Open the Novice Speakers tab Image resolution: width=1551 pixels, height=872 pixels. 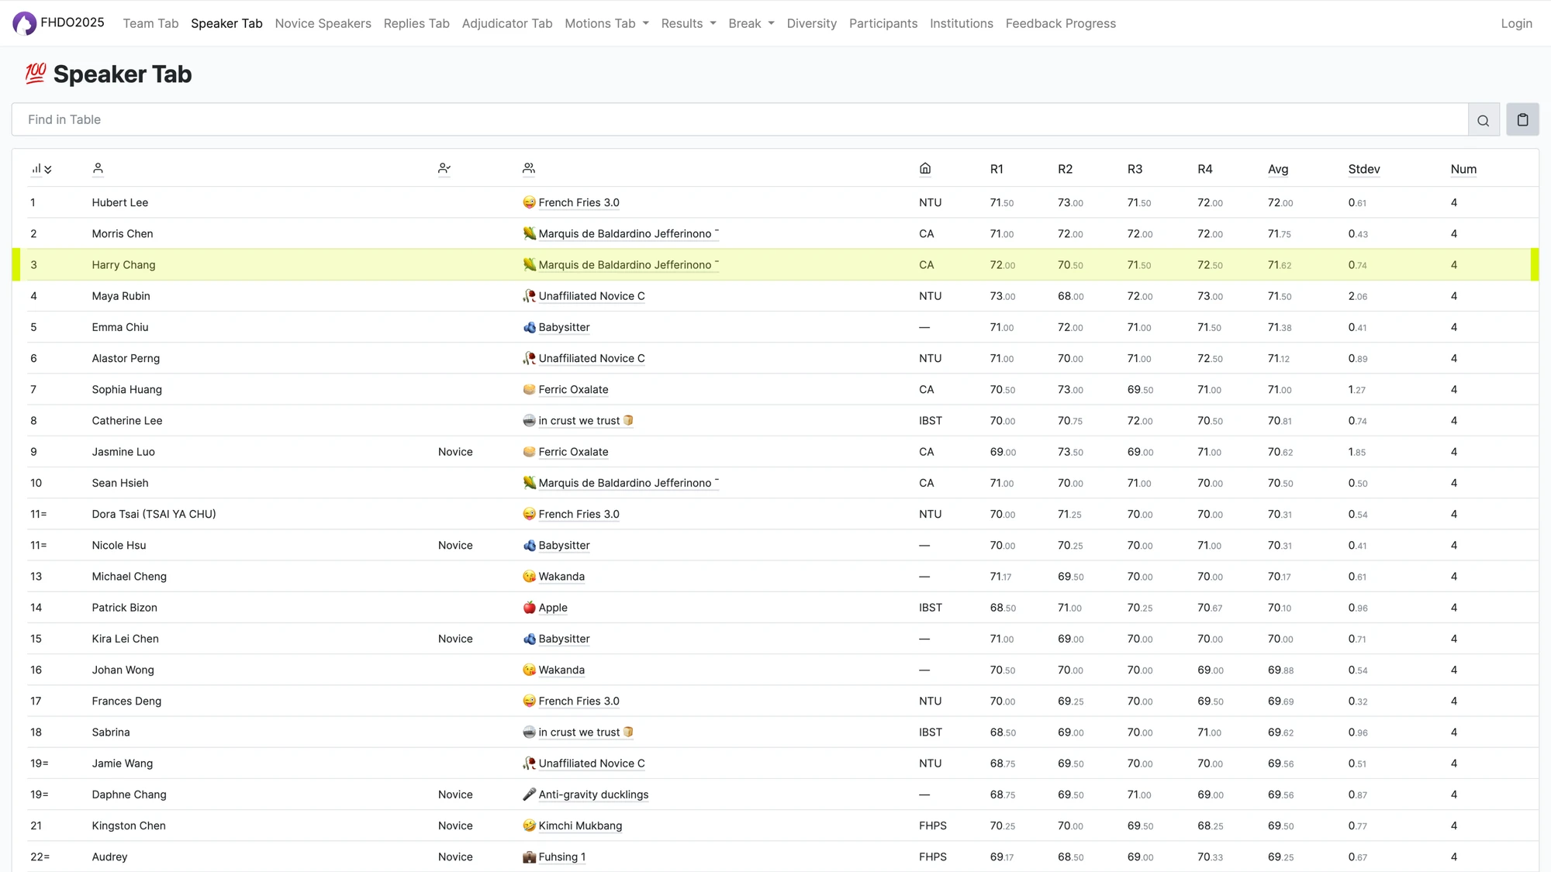323,23
